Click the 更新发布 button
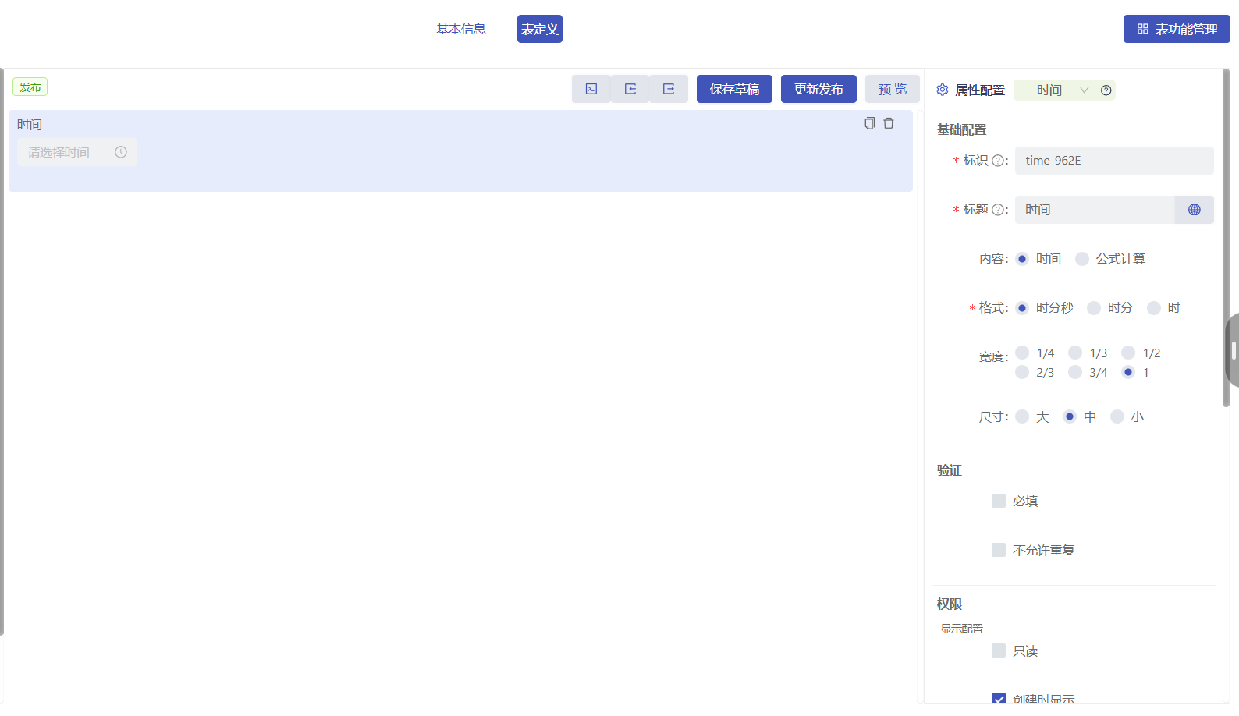The height and width of the screenshot is (716, 1239). 818,89
